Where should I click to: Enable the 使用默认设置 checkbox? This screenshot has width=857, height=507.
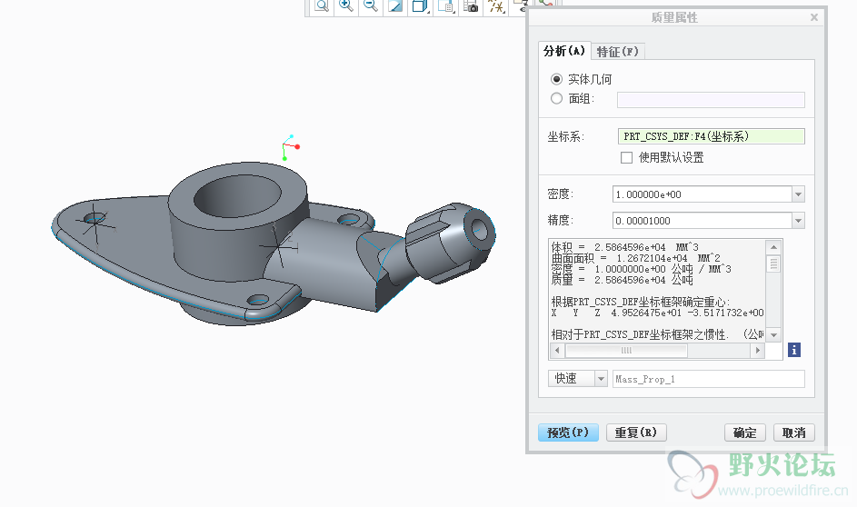pos(626,158)
